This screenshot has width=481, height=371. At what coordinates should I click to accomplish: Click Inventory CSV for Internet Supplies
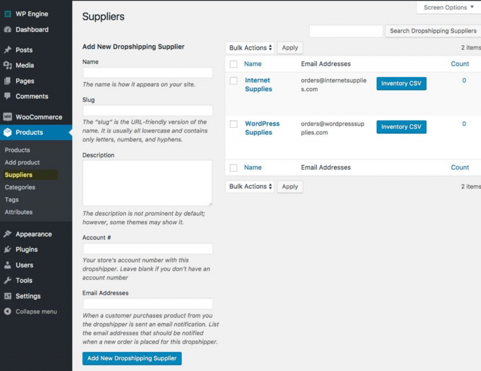click(401, 84)
